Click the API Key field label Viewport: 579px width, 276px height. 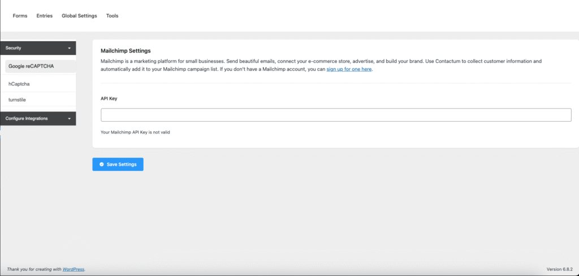pos(109,98)
